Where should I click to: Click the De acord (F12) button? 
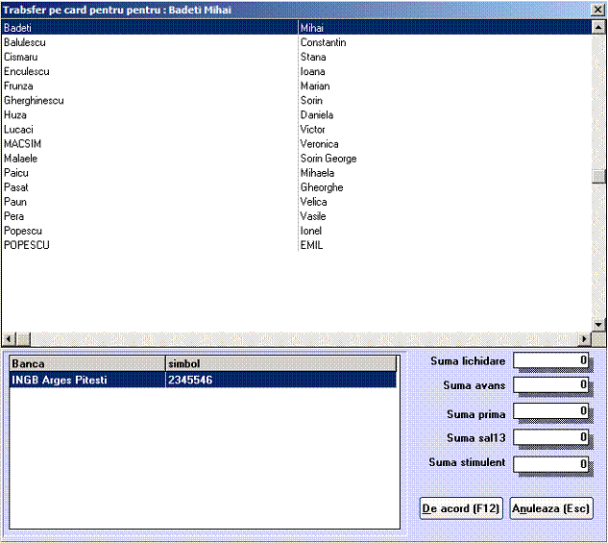point(461,508)
